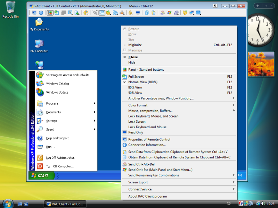Click the RAC Client title bar icon
Screen dimensions: 278x208
[x=31, y=6]
